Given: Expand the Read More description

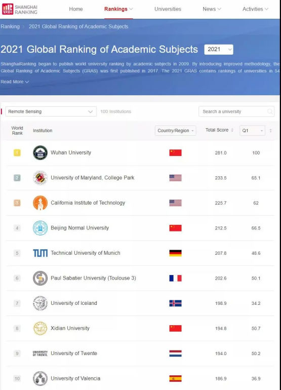Looking at the screenshot, I should click(15, 82).
